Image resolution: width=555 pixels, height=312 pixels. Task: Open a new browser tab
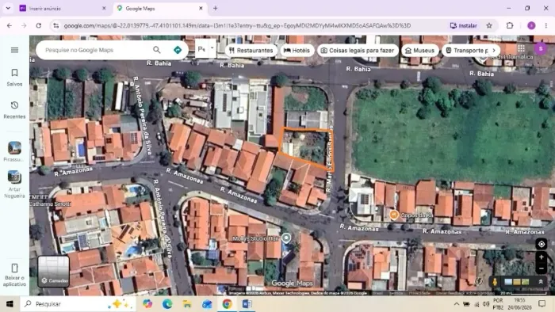(215, 8)
